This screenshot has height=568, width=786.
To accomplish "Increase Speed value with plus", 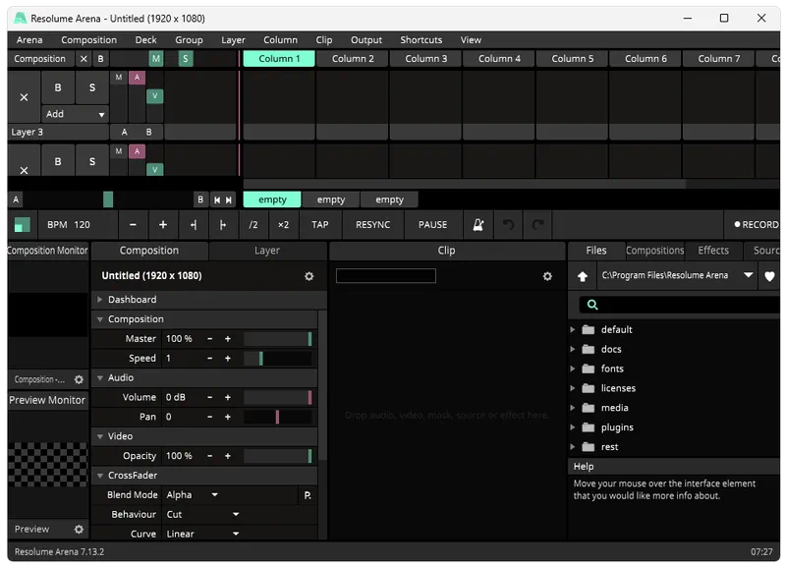I will click(228, 359).
